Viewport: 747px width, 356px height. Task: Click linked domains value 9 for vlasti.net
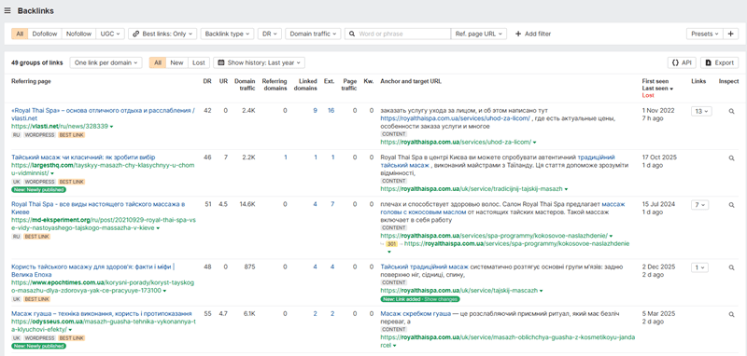tap(315, 111)
